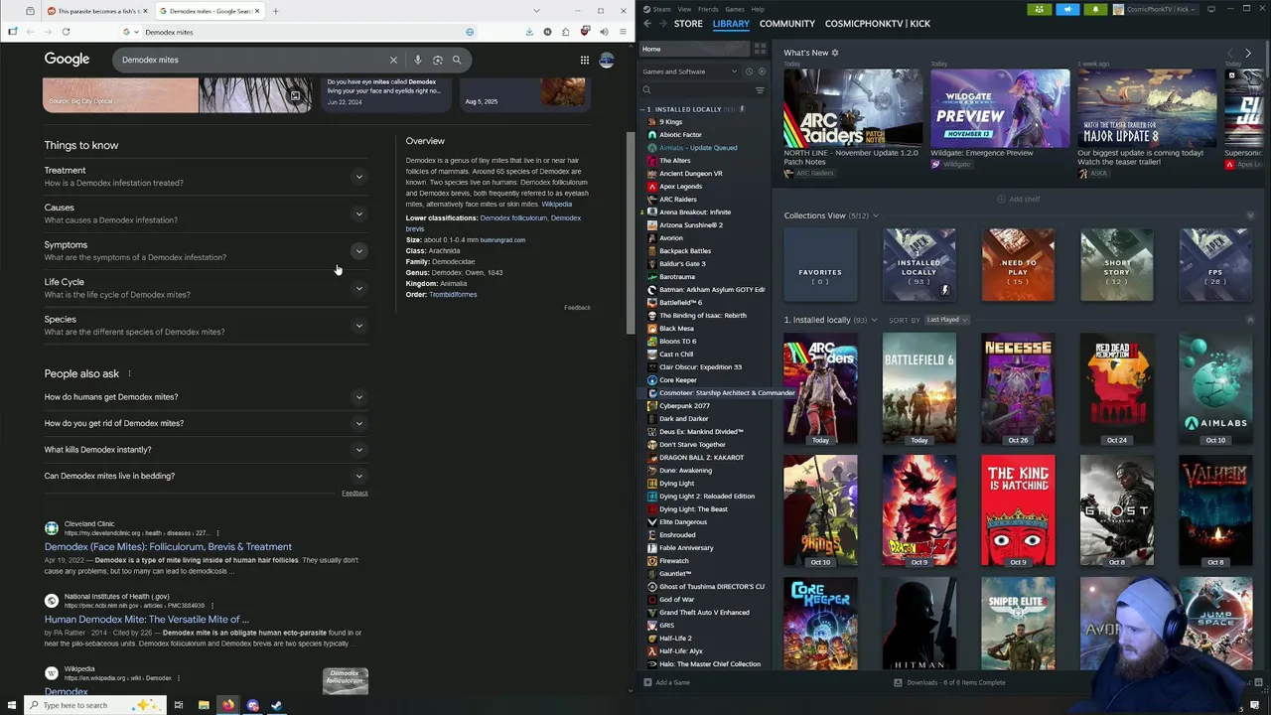
Task: Select Baldur's Gate 3 in library list
Action: point(682,264)
